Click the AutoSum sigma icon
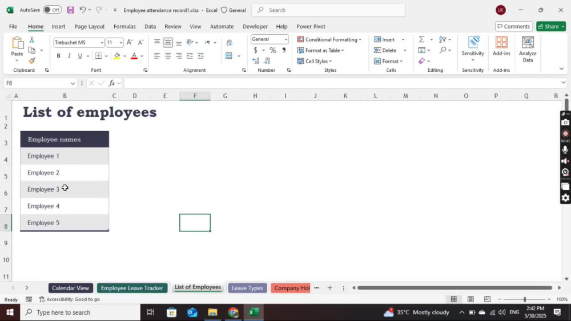 coord(422,39)
